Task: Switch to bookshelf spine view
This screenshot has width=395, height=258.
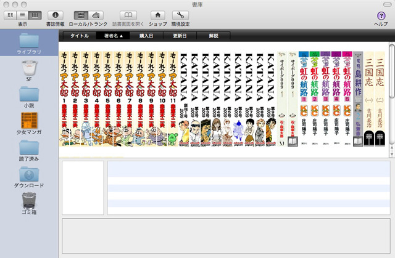Action: (x=35, y=15)
